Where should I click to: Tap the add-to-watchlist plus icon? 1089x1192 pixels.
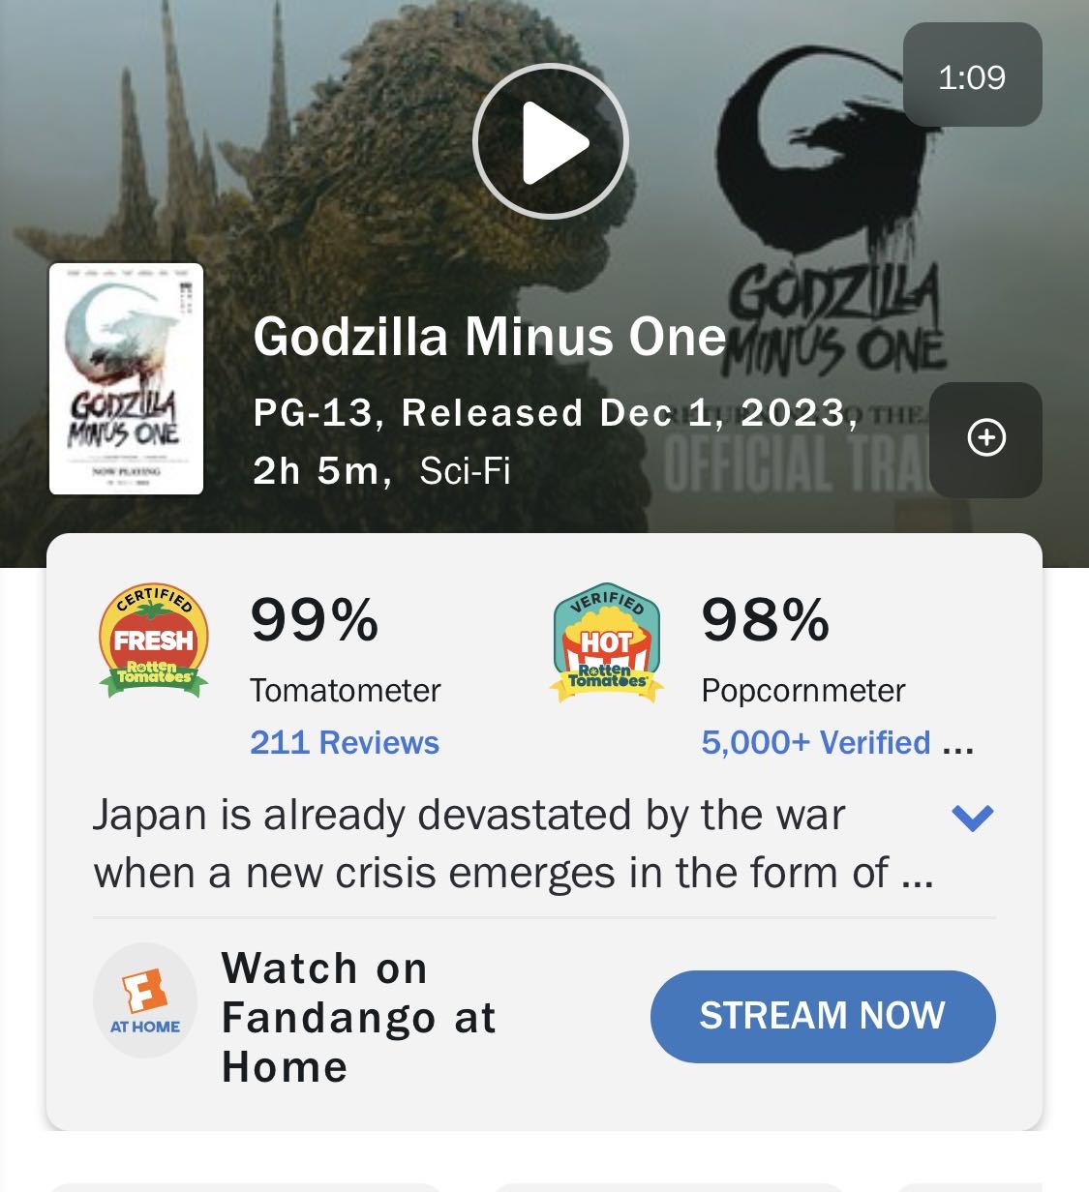(986, 438)
